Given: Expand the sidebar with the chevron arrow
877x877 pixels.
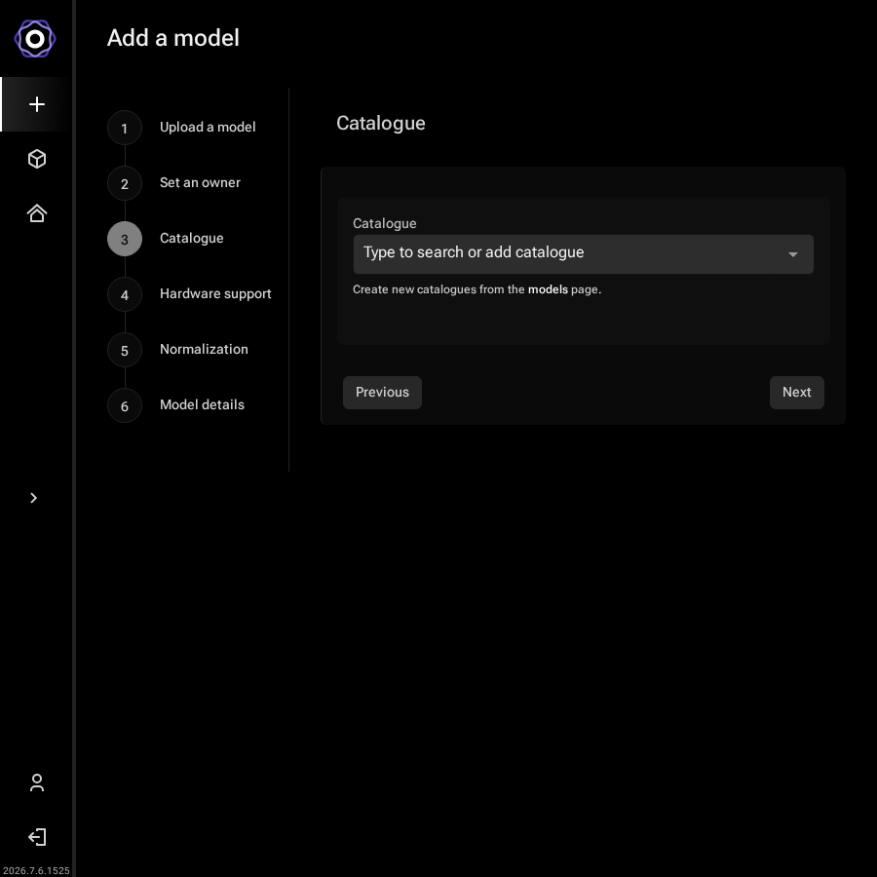Looking at the screenshot, I should point(33,498).
